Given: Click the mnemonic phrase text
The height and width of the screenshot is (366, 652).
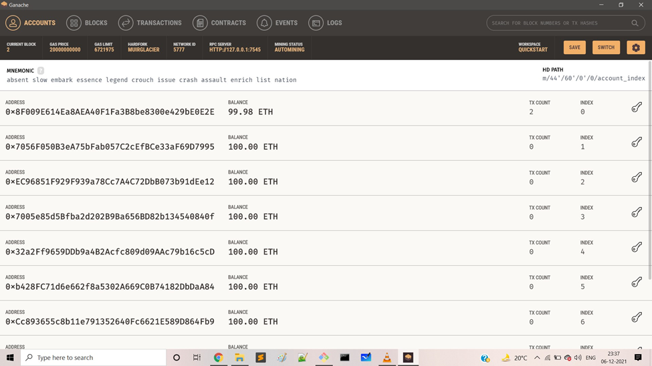Looking at the screenshot, I should tap(151, 79).
